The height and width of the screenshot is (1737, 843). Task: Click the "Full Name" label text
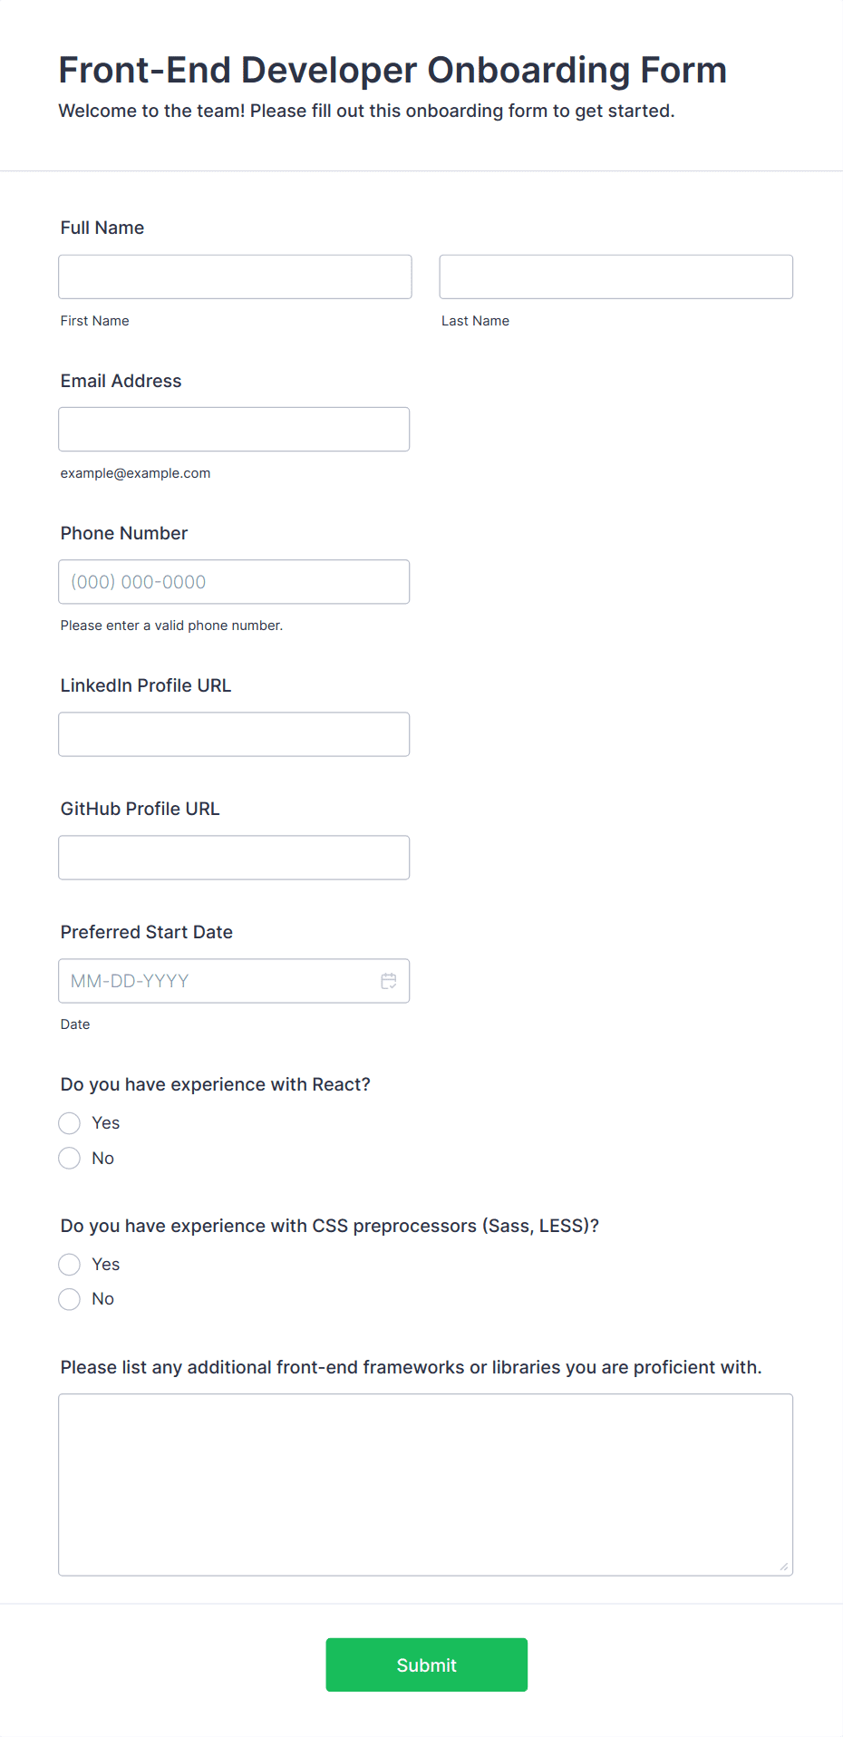(x=102, y=228)
